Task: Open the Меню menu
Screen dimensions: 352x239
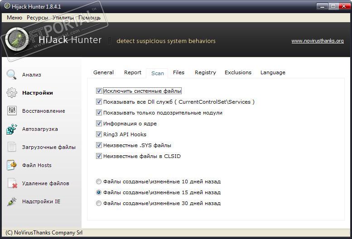Action: (14, 18)
